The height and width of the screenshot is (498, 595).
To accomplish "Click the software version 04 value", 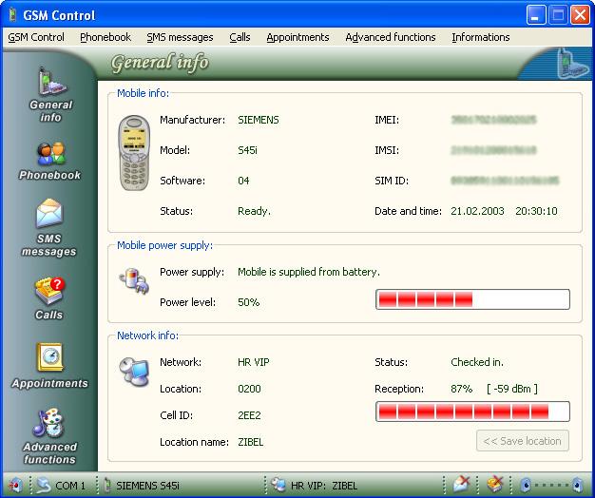I will click(x=243, y=181).
